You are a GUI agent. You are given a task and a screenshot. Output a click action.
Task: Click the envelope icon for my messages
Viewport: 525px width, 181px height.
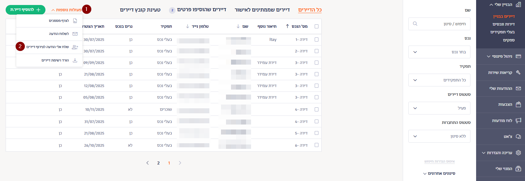[518, 88]
